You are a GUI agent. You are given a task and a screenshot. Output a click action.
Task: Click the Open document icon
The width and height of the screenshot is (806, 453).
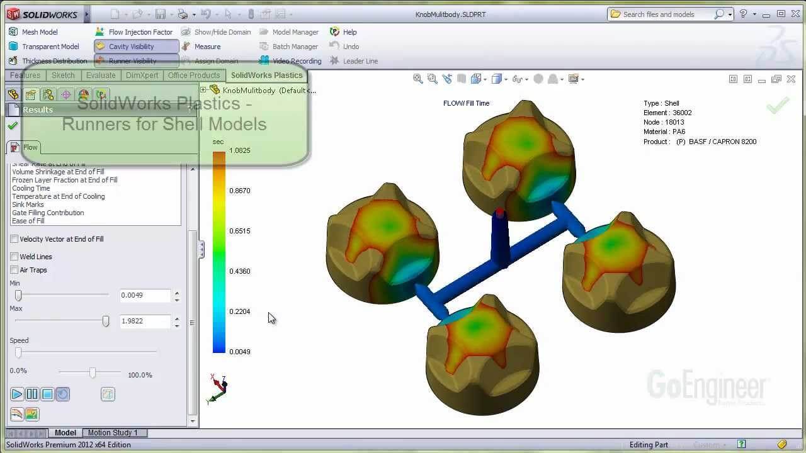pos(137,14)
